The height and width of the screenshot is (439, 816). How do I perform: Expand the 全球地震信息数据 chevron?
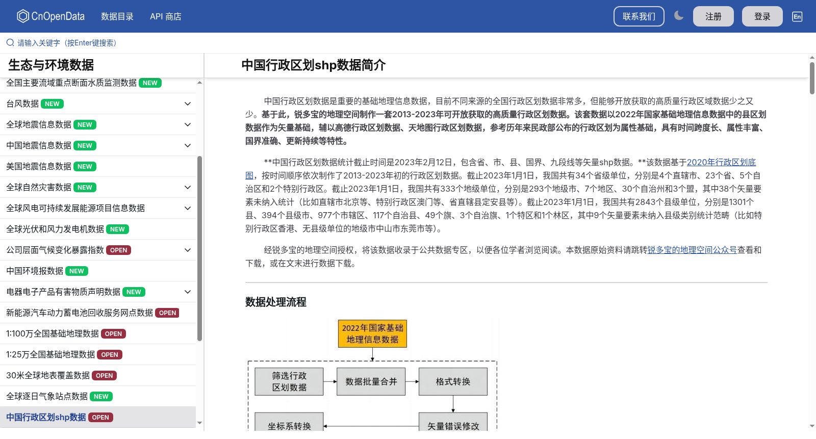tap(188, 125)
